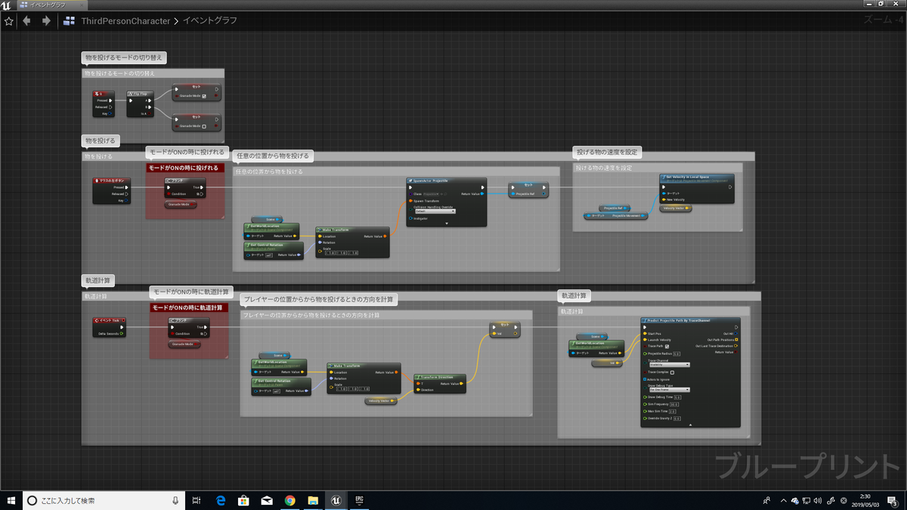Launch Microsoft Edge from the taskbar
Viewport: 907px width, 510px height.
220,500
